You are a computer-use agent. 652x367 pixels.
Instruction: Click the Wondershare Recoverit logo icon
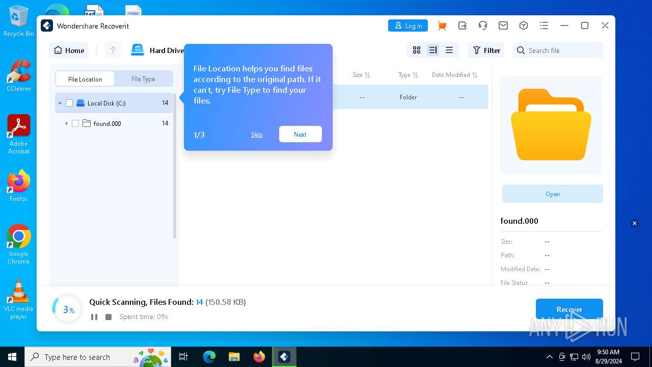(47, 25)
